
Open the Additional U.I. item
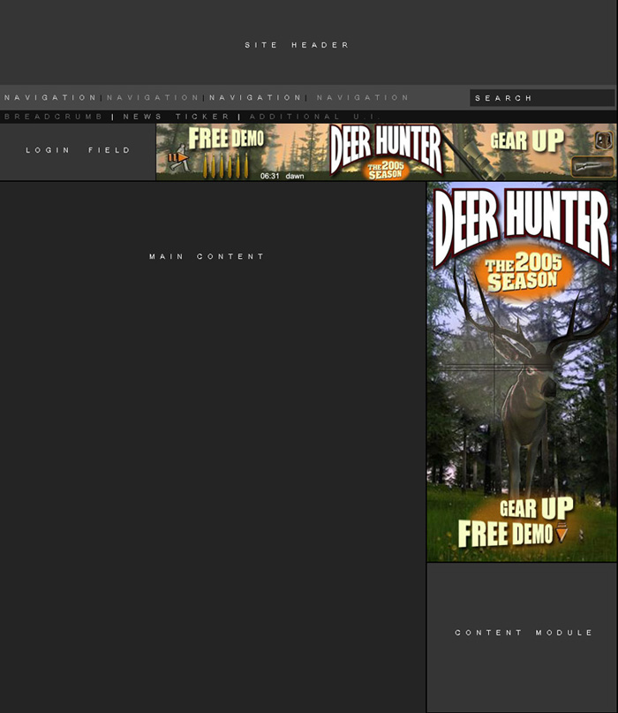313,117
